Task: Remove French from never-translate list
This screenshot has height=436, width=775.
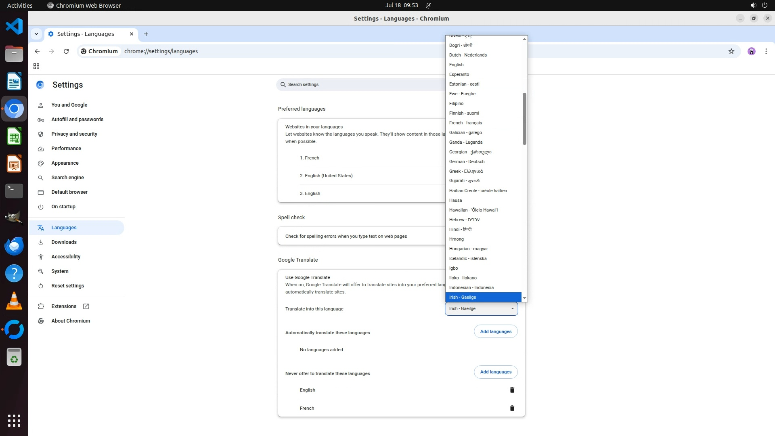Action: tap(512, 408)
